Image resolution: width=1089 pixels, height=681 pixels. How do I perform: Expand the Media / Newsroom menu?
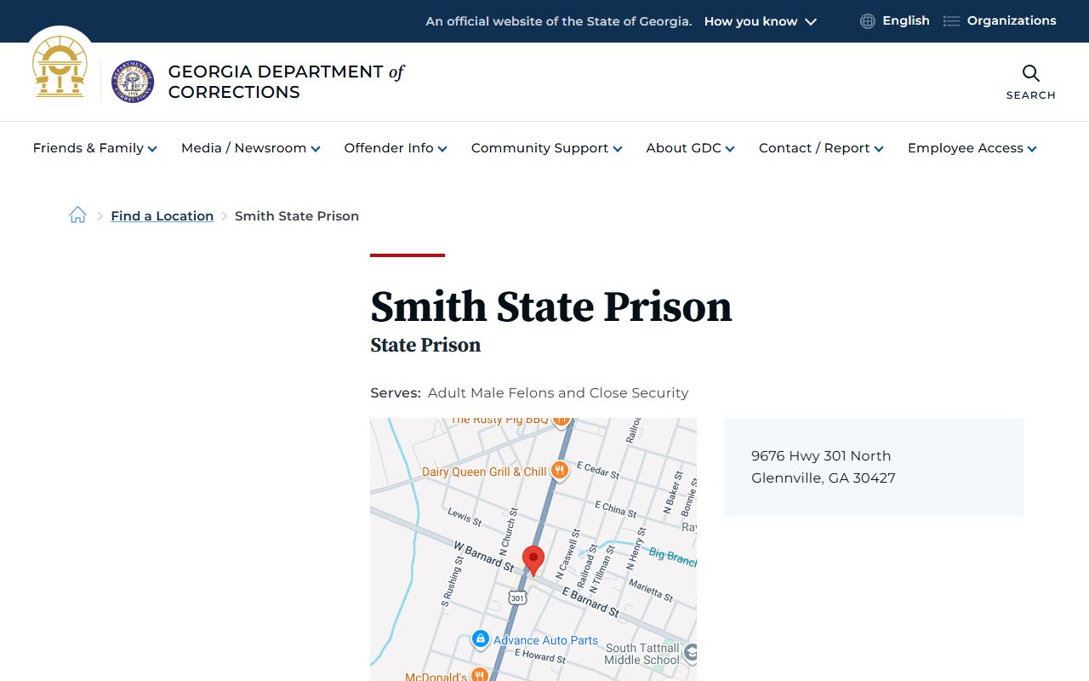pyautogui.click(x=251, y=148)
